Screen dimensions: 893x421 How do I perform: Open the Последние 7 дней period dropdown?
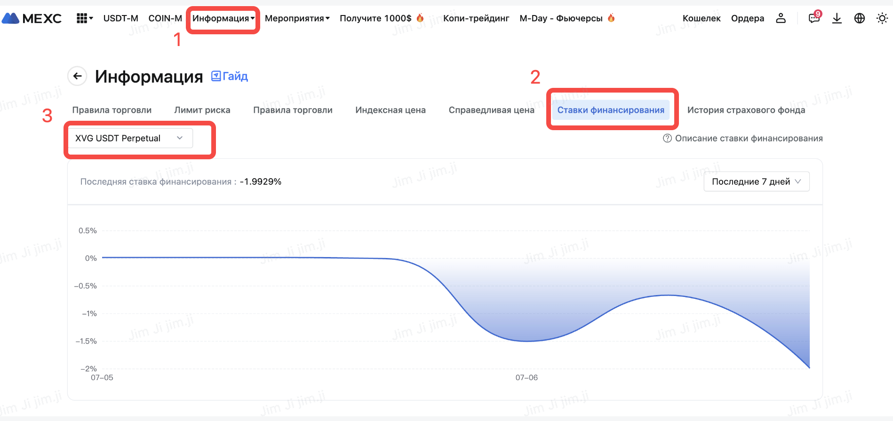pyautogui.click(x=756, y=182)
